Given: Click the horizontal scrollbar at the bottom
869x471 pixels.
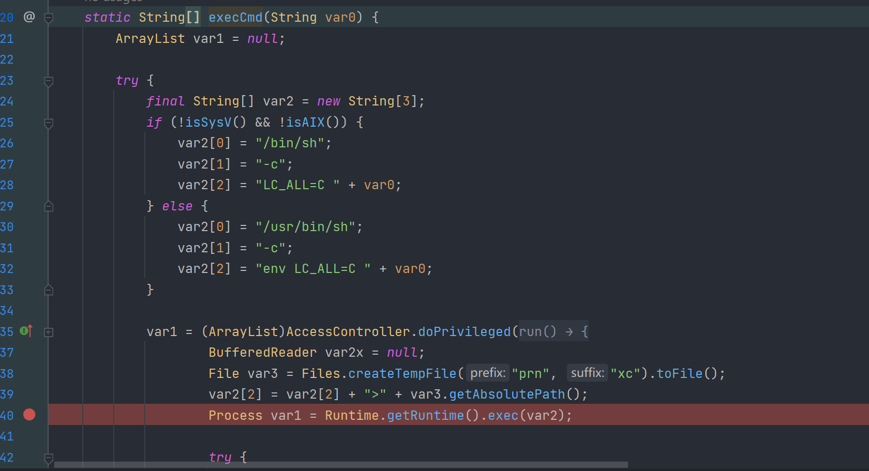Looking at the screenshot, I should (x=341, y=464).
